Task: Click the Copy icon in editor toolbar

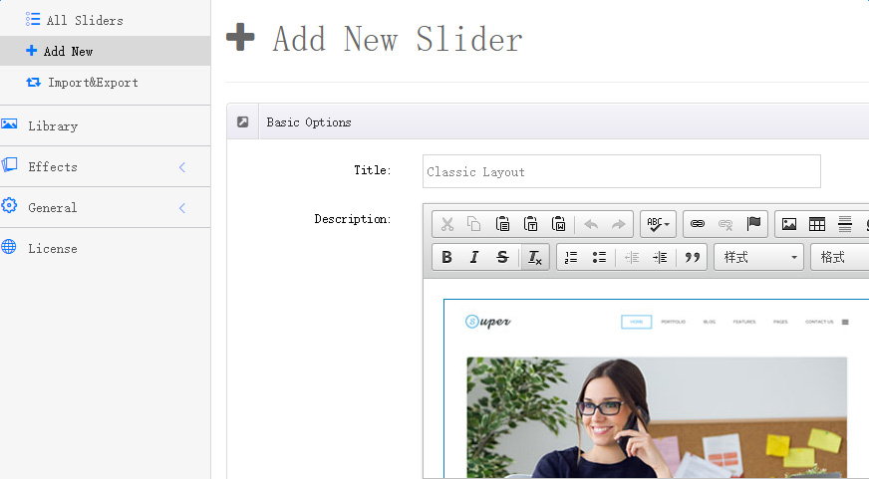Action: pos(473,224)
